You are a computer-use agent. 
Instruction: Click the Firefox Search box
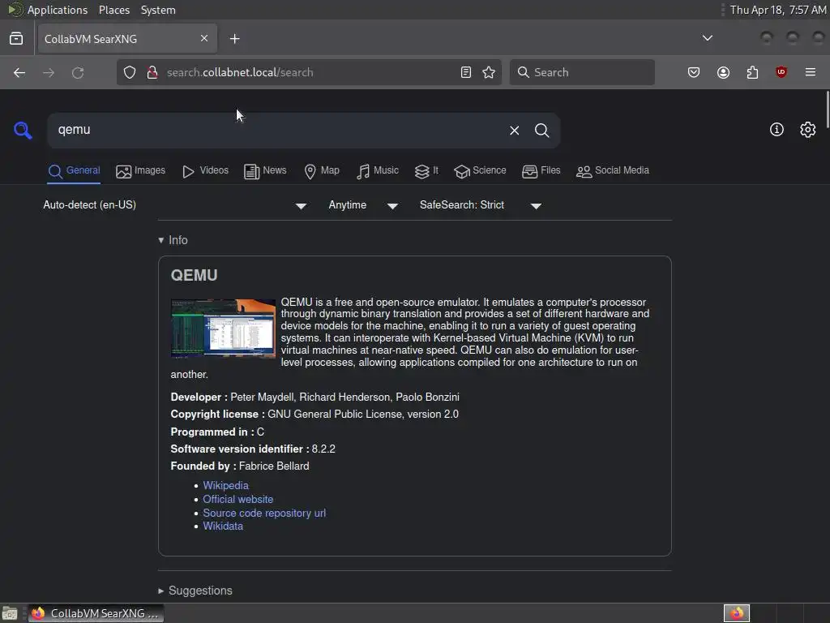[582, 72]
